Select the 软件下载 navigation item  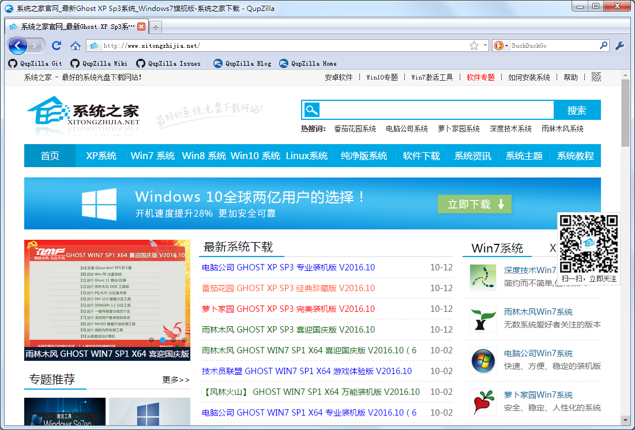point(421,156)
